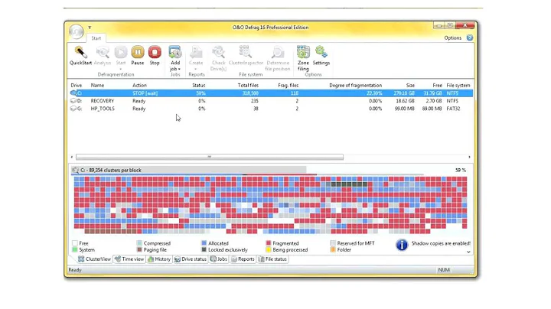Open the Settings gears icon

(x=321, y=52)
